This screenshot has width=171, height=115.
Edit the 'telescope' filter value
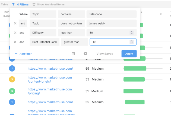[112, 14]
